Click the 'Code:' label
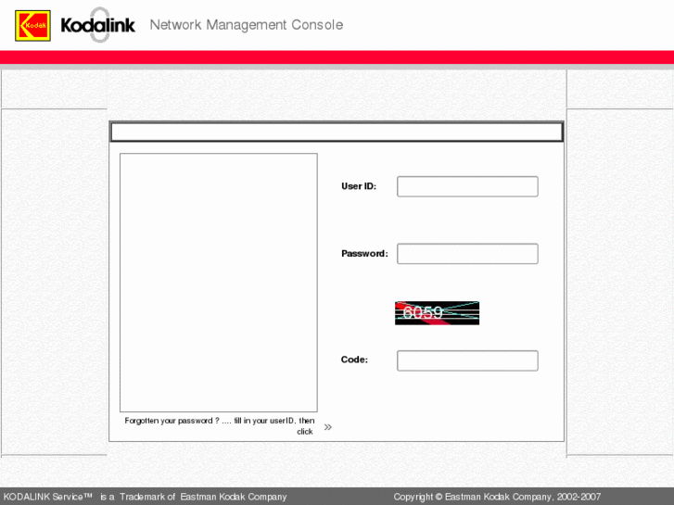Image resolution: width=674 pixels, height=505 pixels. point(354,360)
